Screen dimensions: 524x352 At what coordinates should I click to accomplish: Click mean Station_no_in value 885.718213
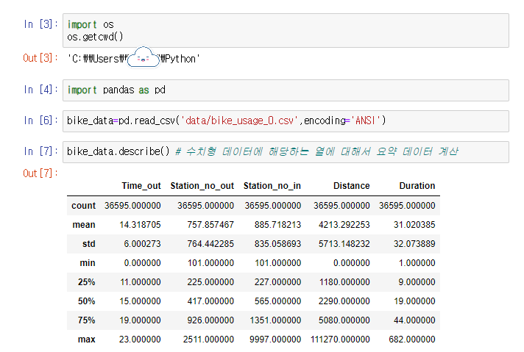point(277,225)
